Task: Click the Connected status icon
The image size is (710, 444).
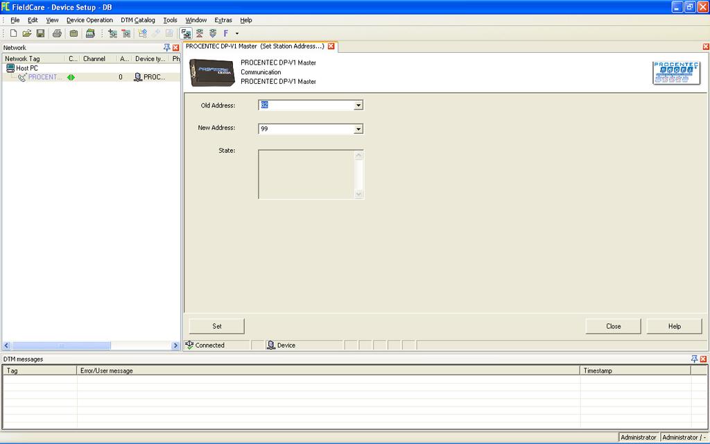Action: [x=189, y=345]
